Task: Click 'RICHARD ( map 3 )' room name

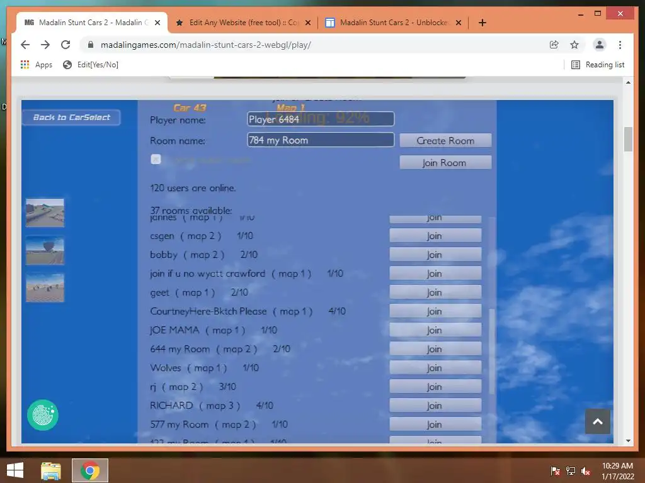Action: coord(195,406)
